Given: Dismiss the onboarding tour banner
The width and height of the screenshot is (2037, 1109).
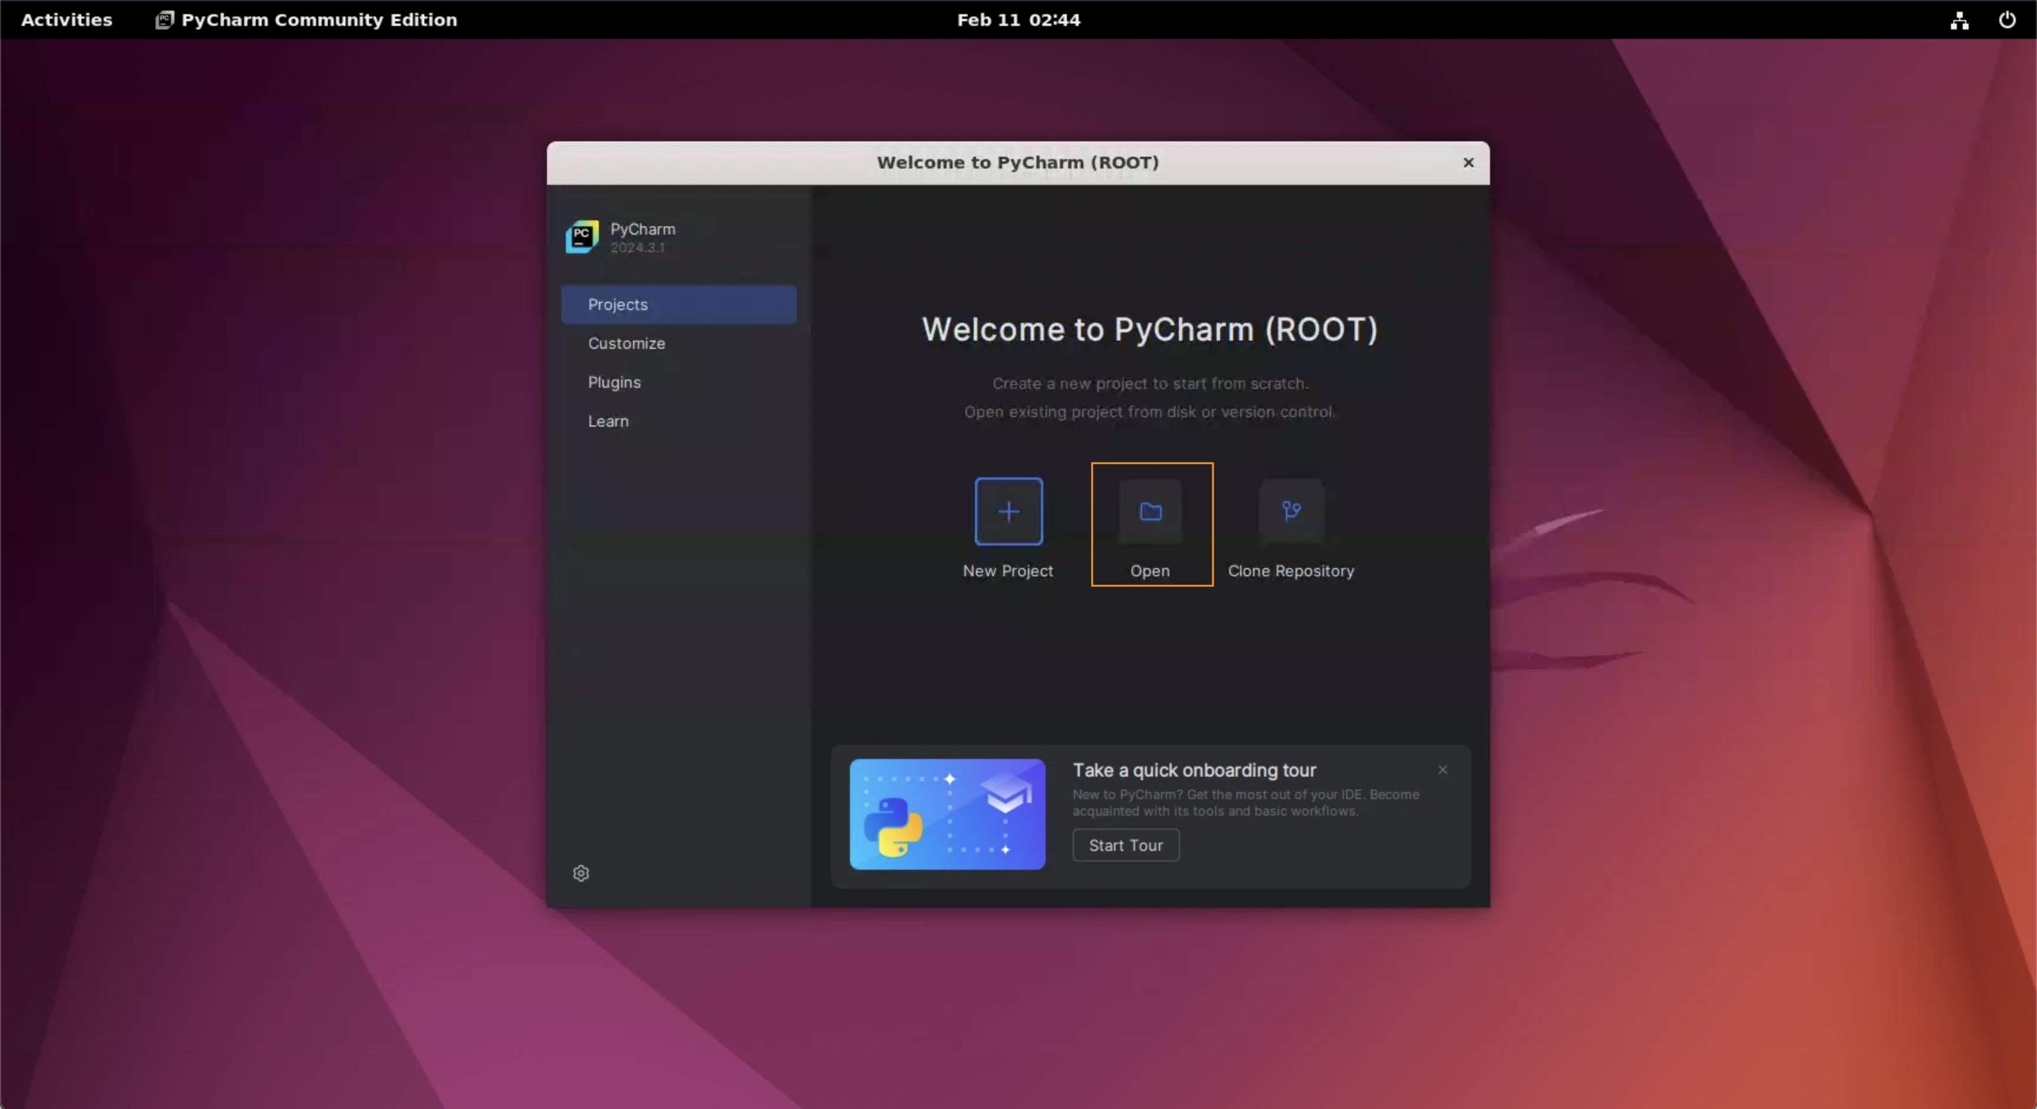Looking at the screenshot, I should click(1442, 769).
